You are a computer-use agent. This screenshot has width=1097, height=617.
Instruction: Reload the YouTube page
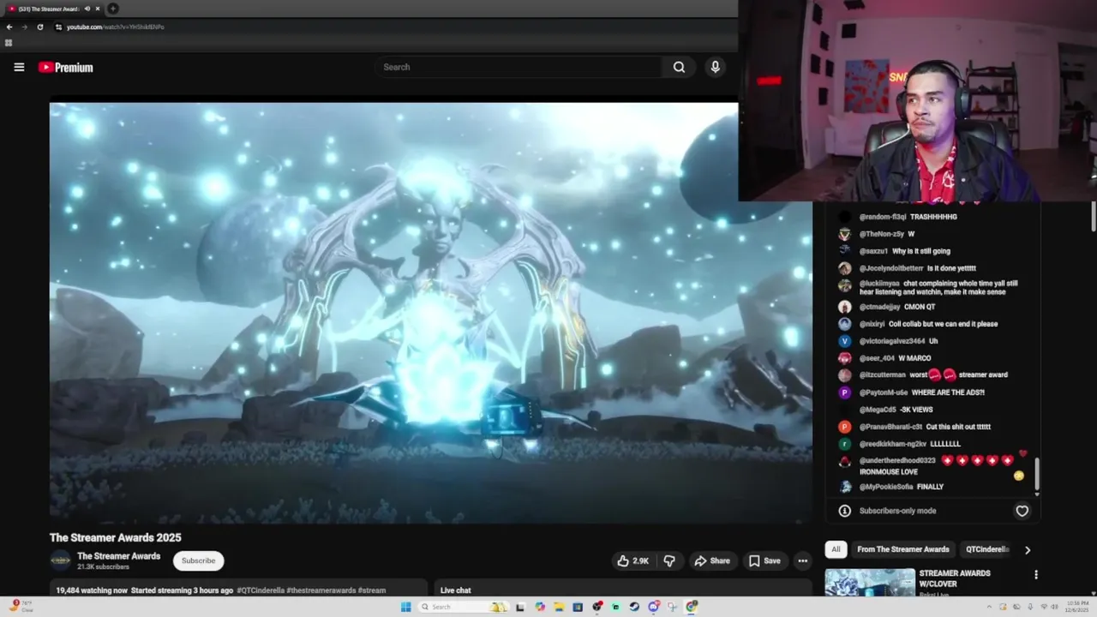[39, 27]
